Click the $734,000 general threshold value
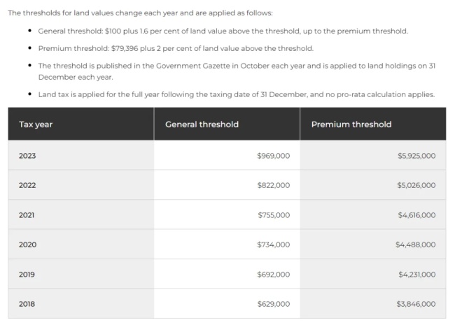The height and width of the screenshot is (327, 455). pos(273,245)
